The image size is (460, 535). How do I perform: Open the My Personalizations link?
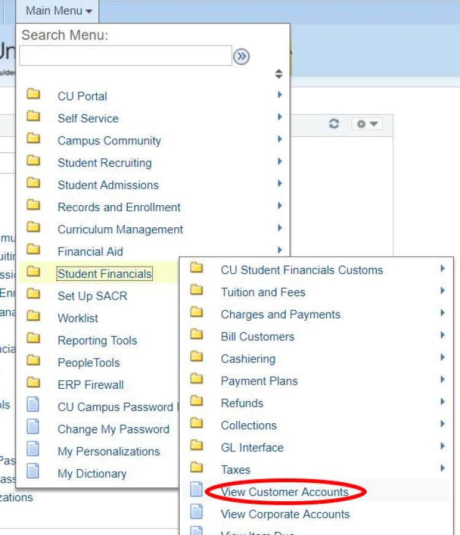[x=109, y=451]
